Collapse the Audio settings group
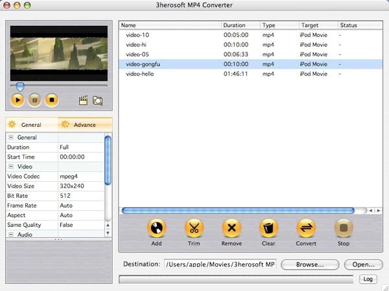This screenshot has height=291, width=389. (11, 234)
